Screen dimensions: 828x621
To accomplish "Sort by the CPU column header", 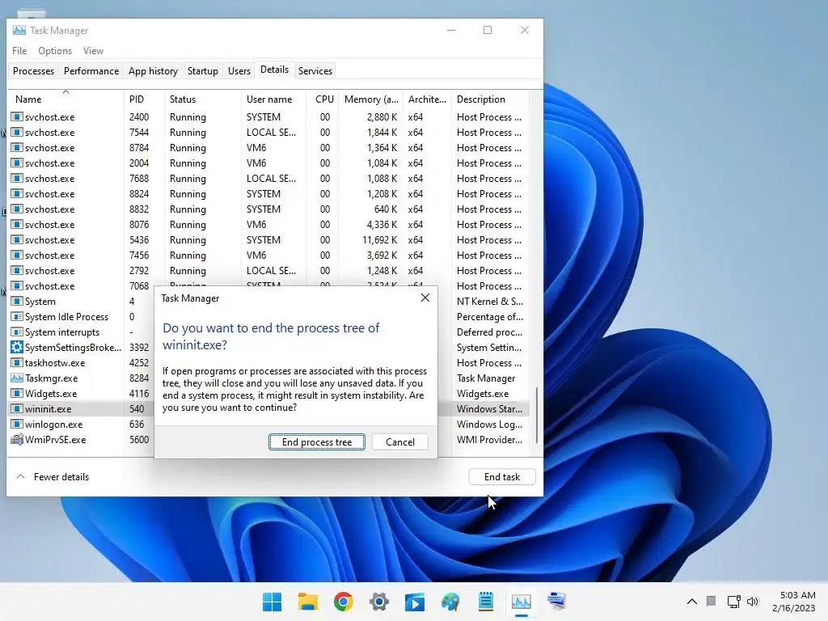I will coord(323,99).
